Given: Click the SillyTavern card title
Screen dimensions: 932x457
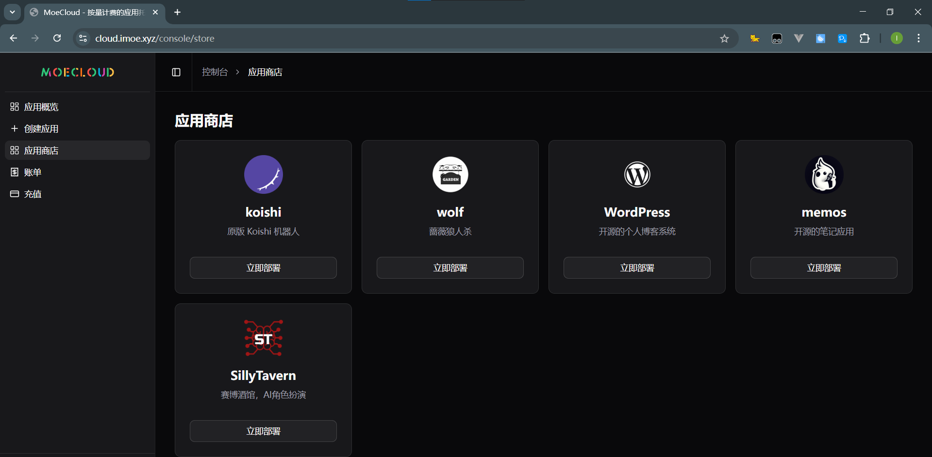Looking at the screenshot, I should click(x=263, y=376).
